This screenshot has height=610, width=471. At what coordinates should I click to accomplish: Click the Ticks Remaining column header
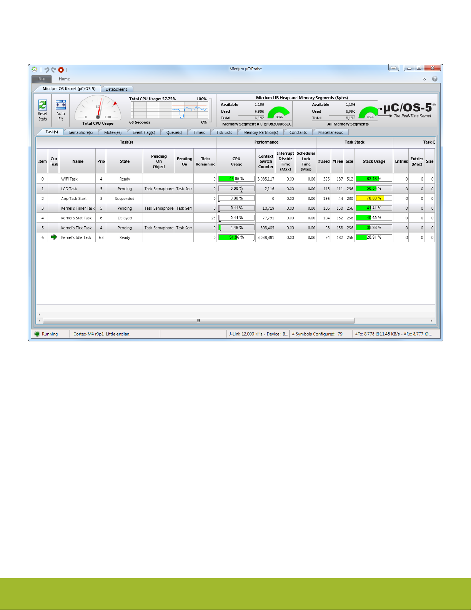(205, 162)
